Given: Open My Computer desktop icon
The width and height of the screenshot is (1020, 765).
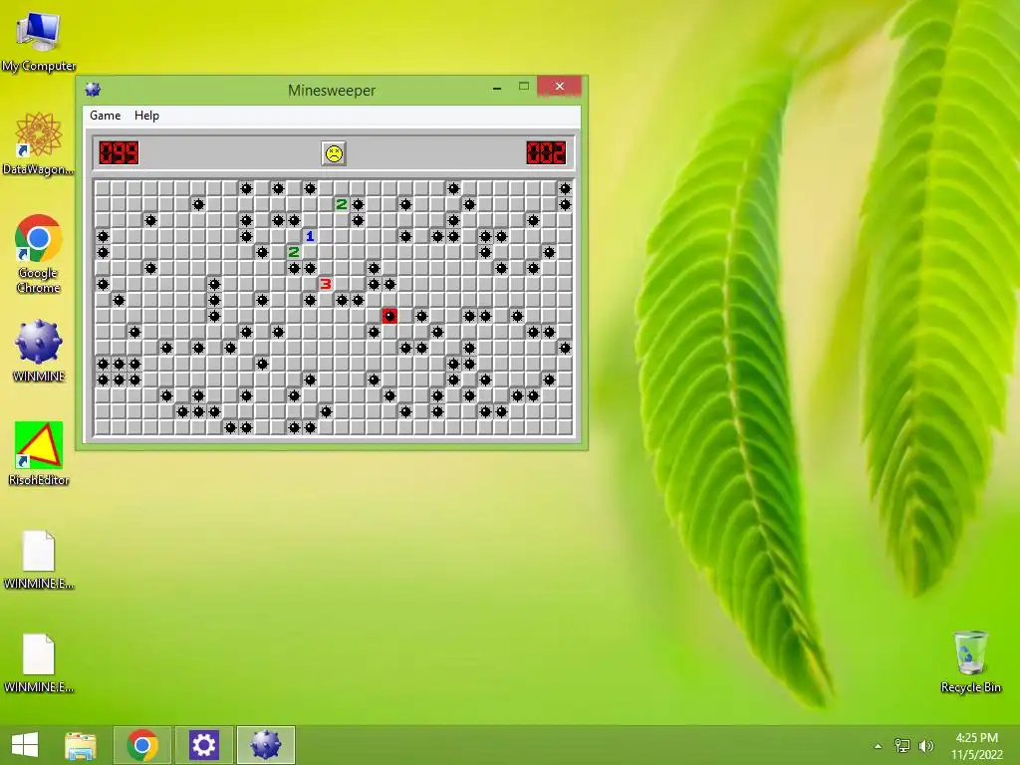Looking at the screenshot, I should 39,40.
